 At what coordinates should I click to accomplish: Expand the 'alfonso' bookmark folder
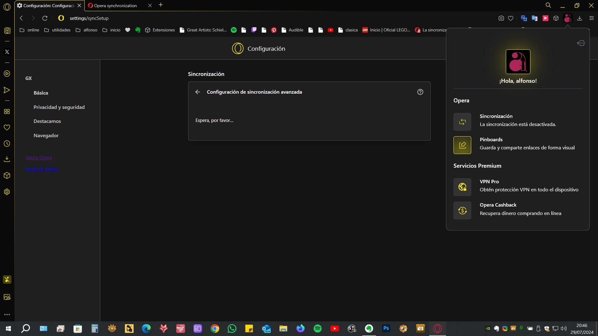pos(87,30)
